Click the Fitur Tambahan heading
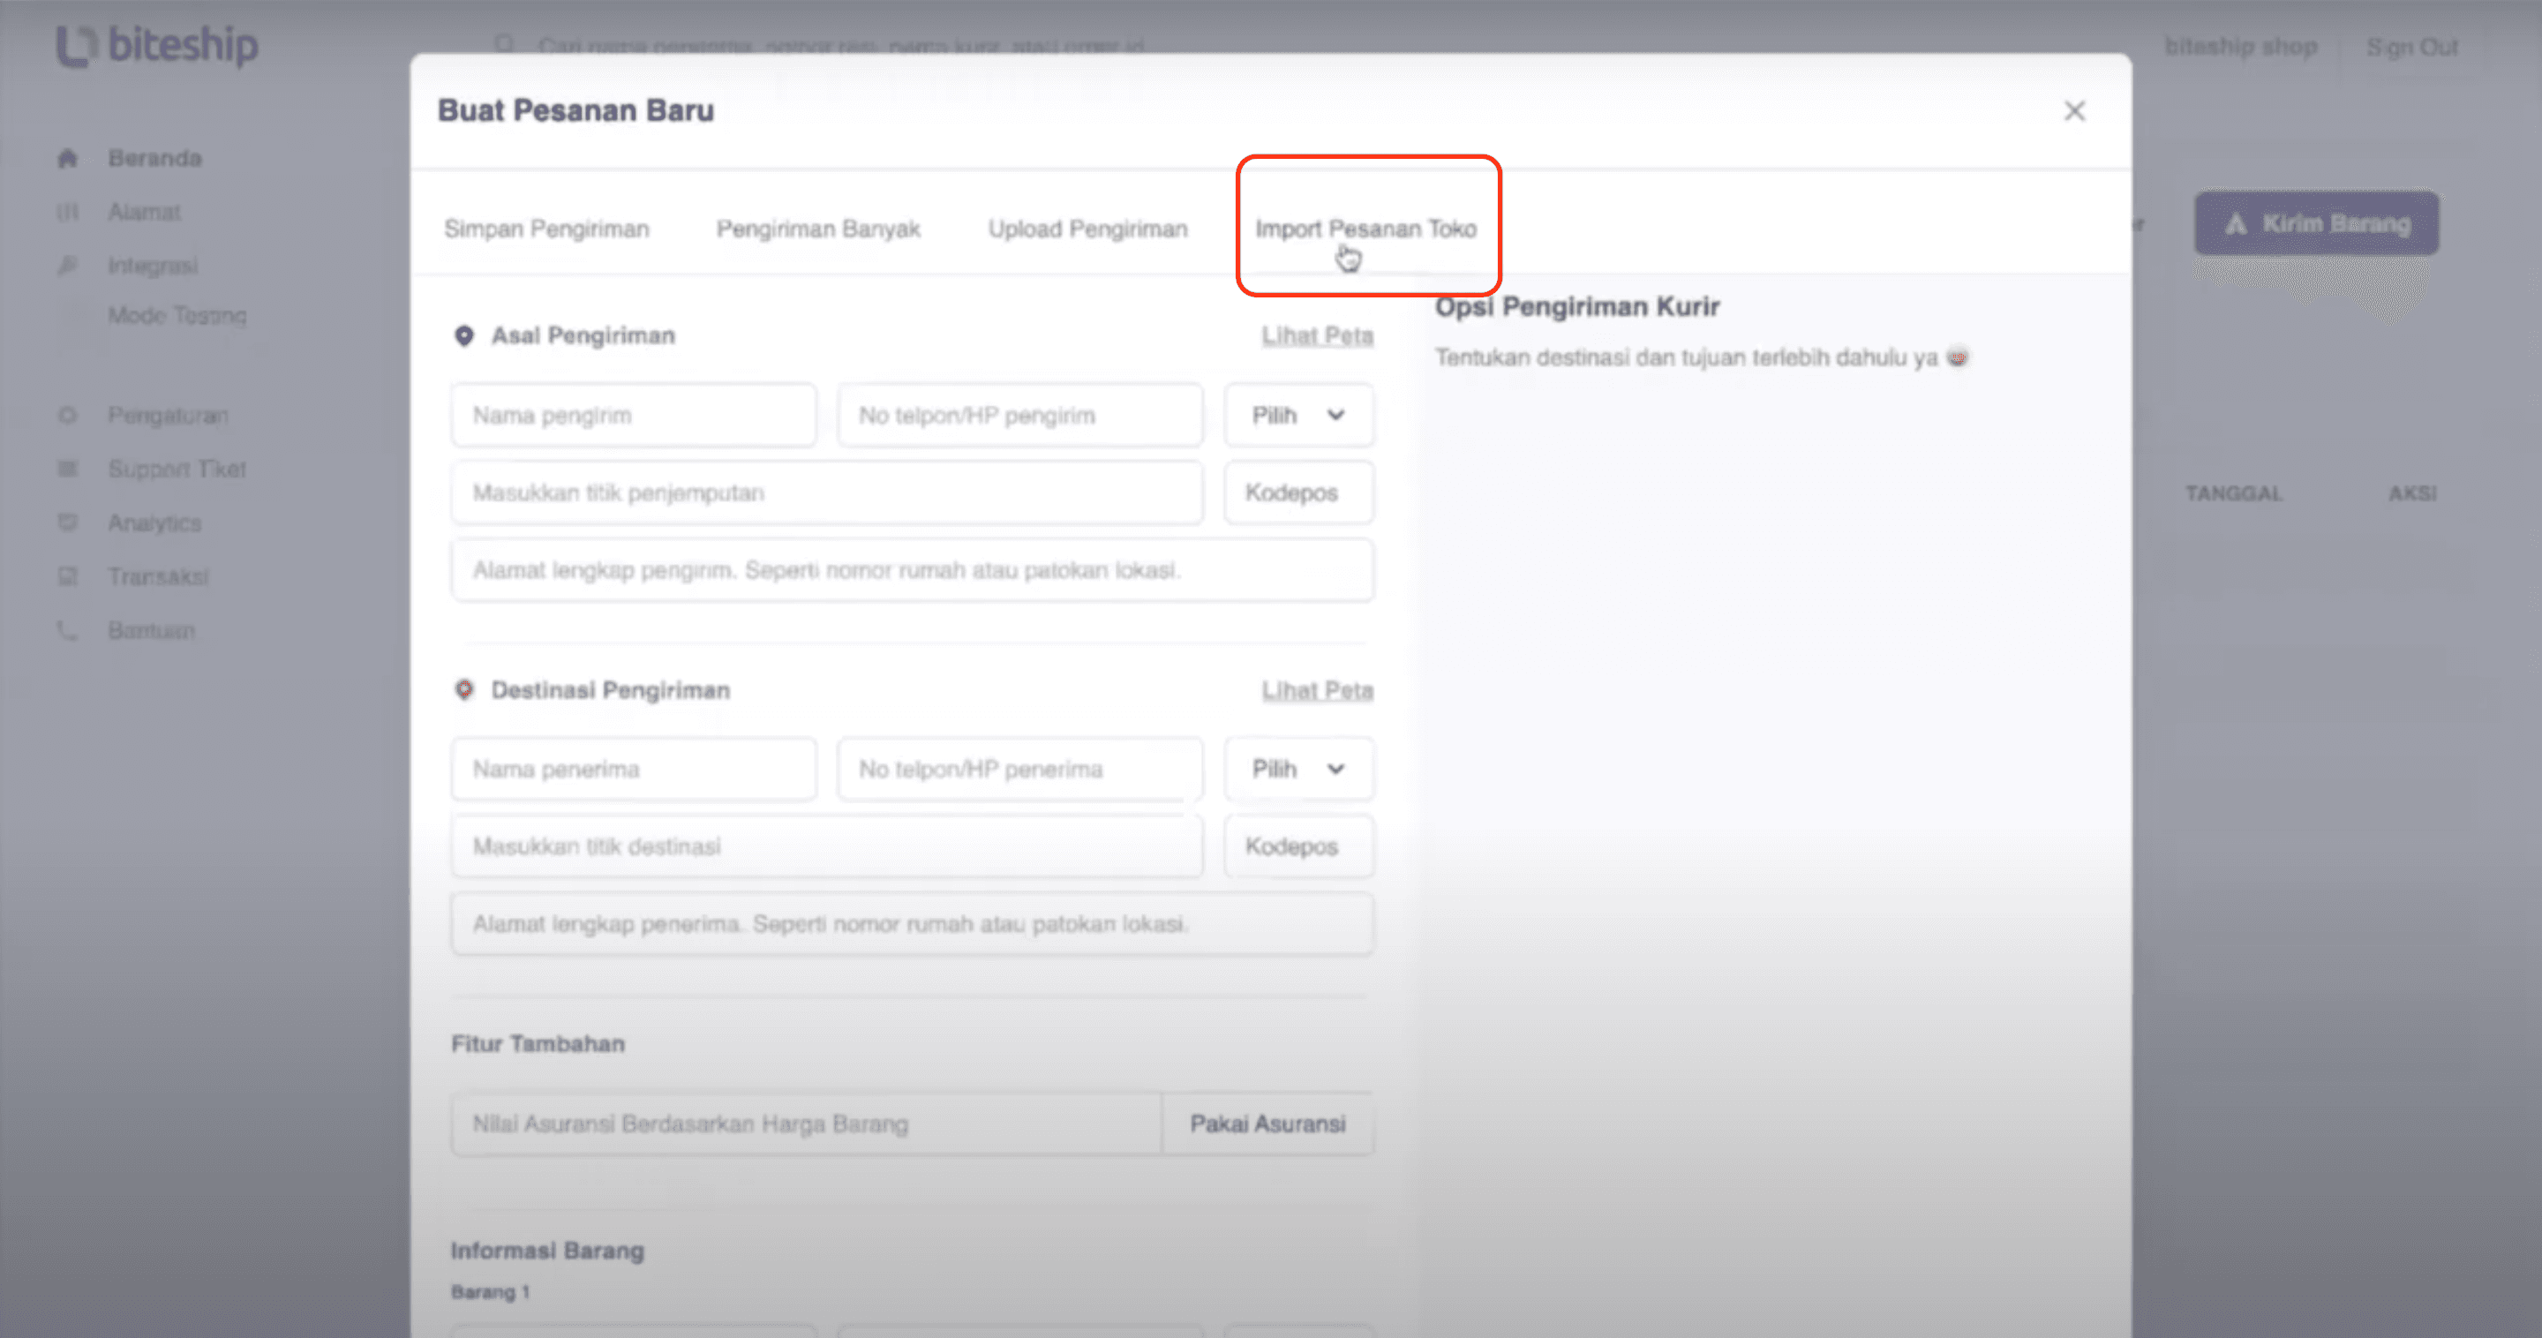 click(x=538, y=1044)
